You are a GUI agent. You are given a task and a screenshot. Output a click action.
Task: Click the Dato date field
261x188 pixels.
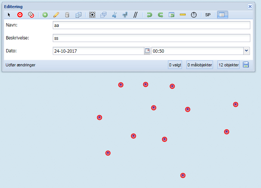coord(99,51)
